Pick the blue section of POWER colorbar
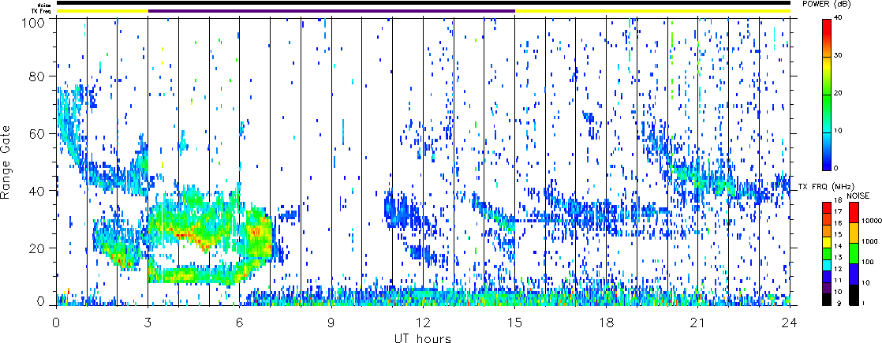Viewport: 882px width, 343px height. [827, 160]
